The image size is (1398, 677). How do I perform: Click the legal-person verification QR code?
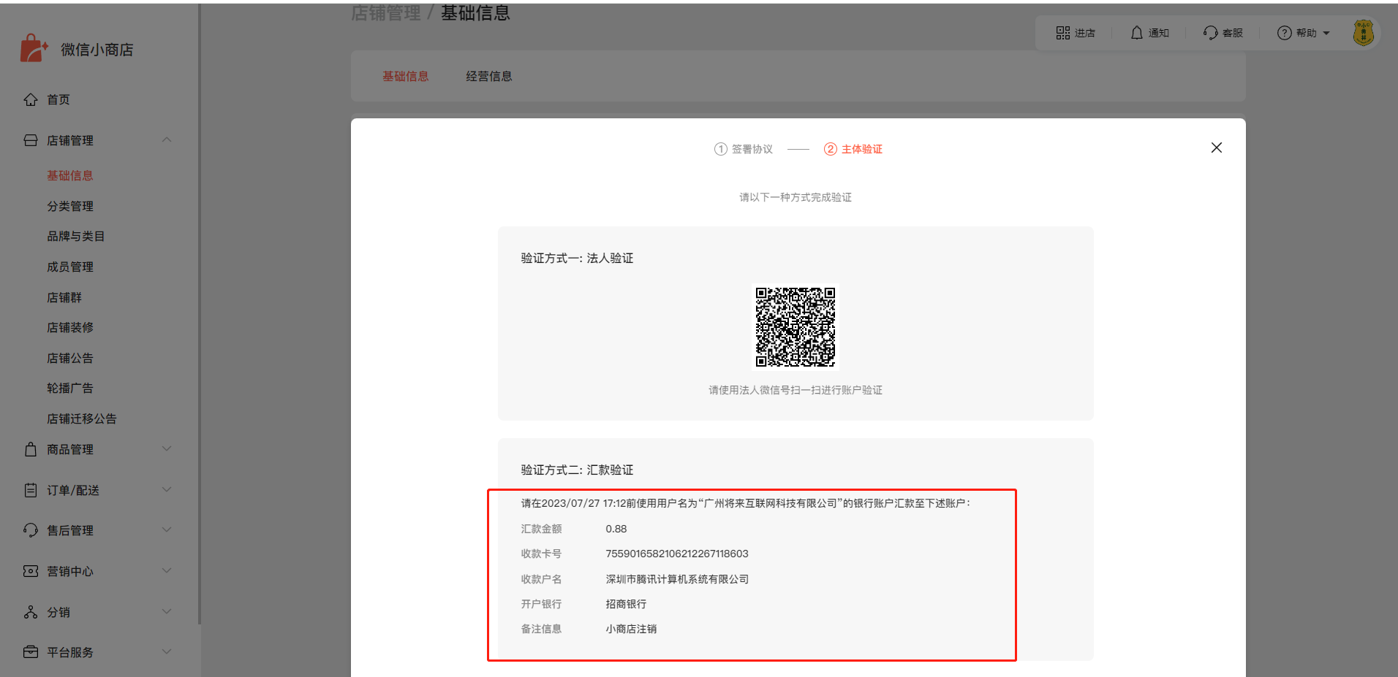796,327
